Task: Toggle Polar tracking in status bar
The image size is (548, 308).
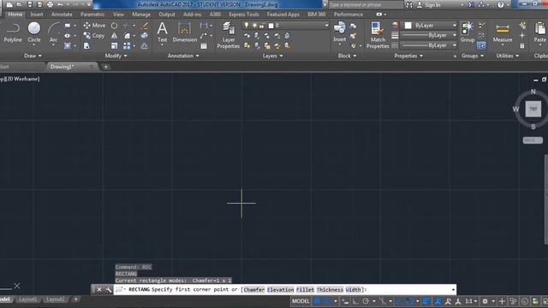Action: [366, 301]
